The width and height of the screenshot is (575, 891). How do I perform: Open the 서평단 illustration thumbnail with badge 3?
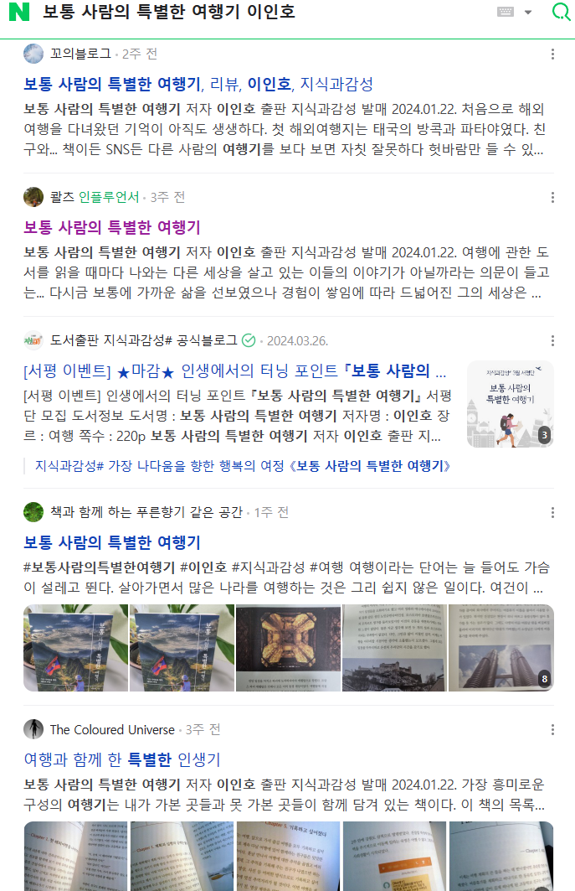(x=510, y=404)
